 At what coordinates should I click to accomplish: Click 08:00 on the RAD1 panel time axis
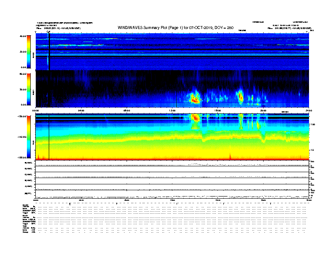pyautogui.click(x=127, y=110)
